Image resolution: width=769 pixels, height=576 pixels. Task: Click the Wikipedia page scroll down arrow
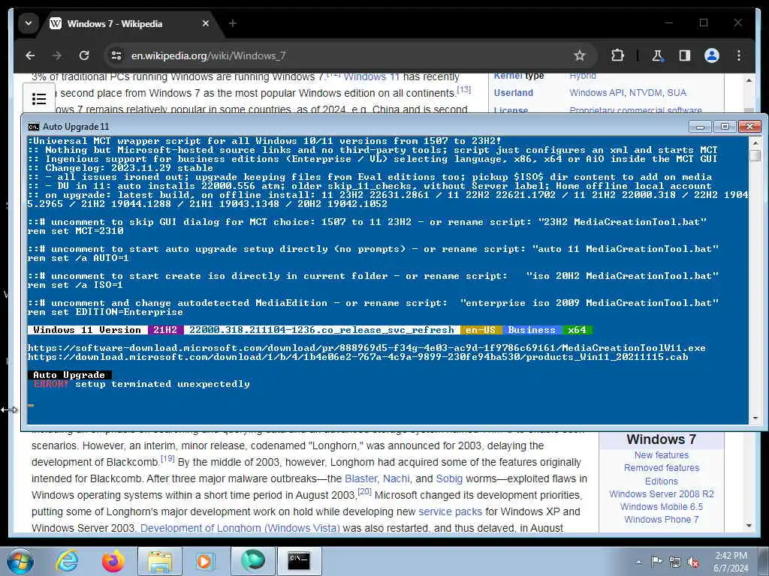(x=749, y=526)
